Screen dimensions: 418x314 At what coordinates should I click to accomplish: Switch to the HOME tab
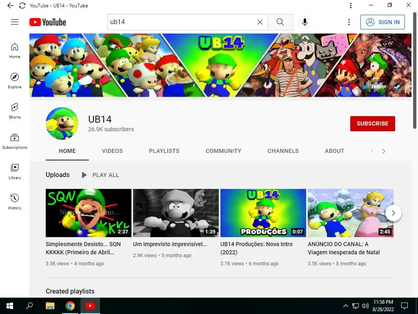pyautogui.click(x=67, y=151)
